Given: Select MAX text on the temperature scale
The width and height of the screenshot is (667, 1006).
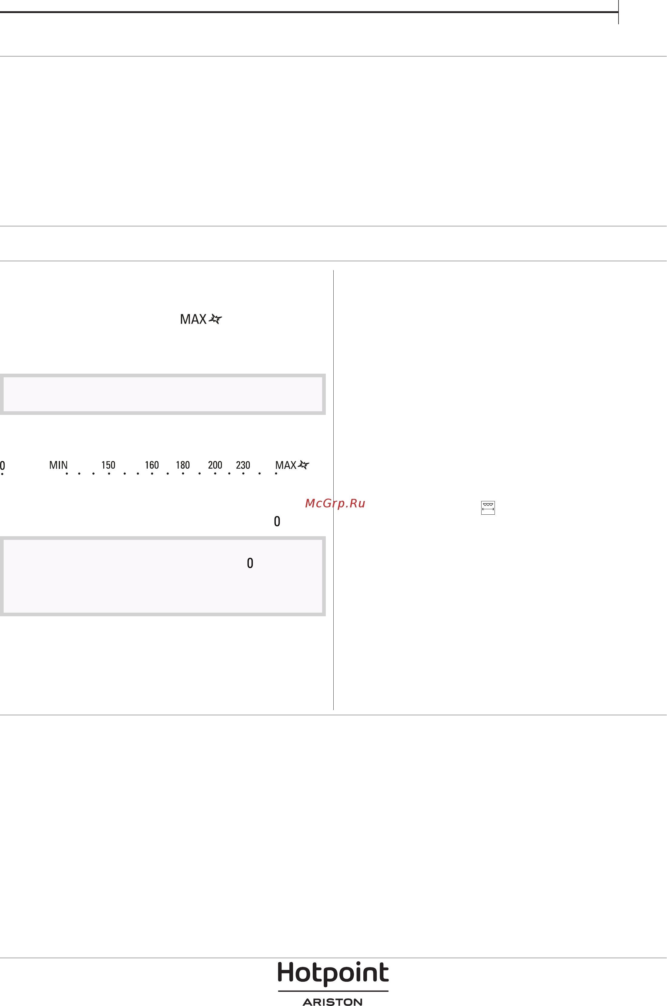Looking at the screenshot, I should click(x=285, y=465).
